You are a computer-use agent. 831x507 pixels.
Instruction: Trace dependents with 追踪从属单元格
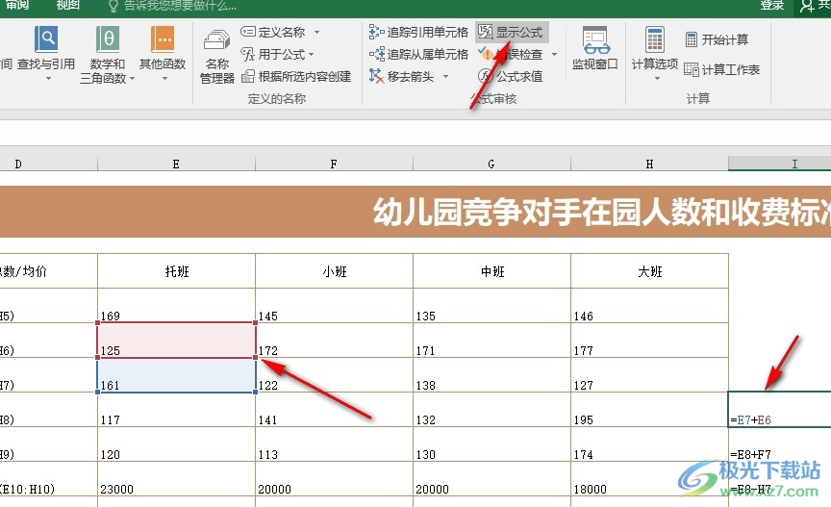coord(418,54)
